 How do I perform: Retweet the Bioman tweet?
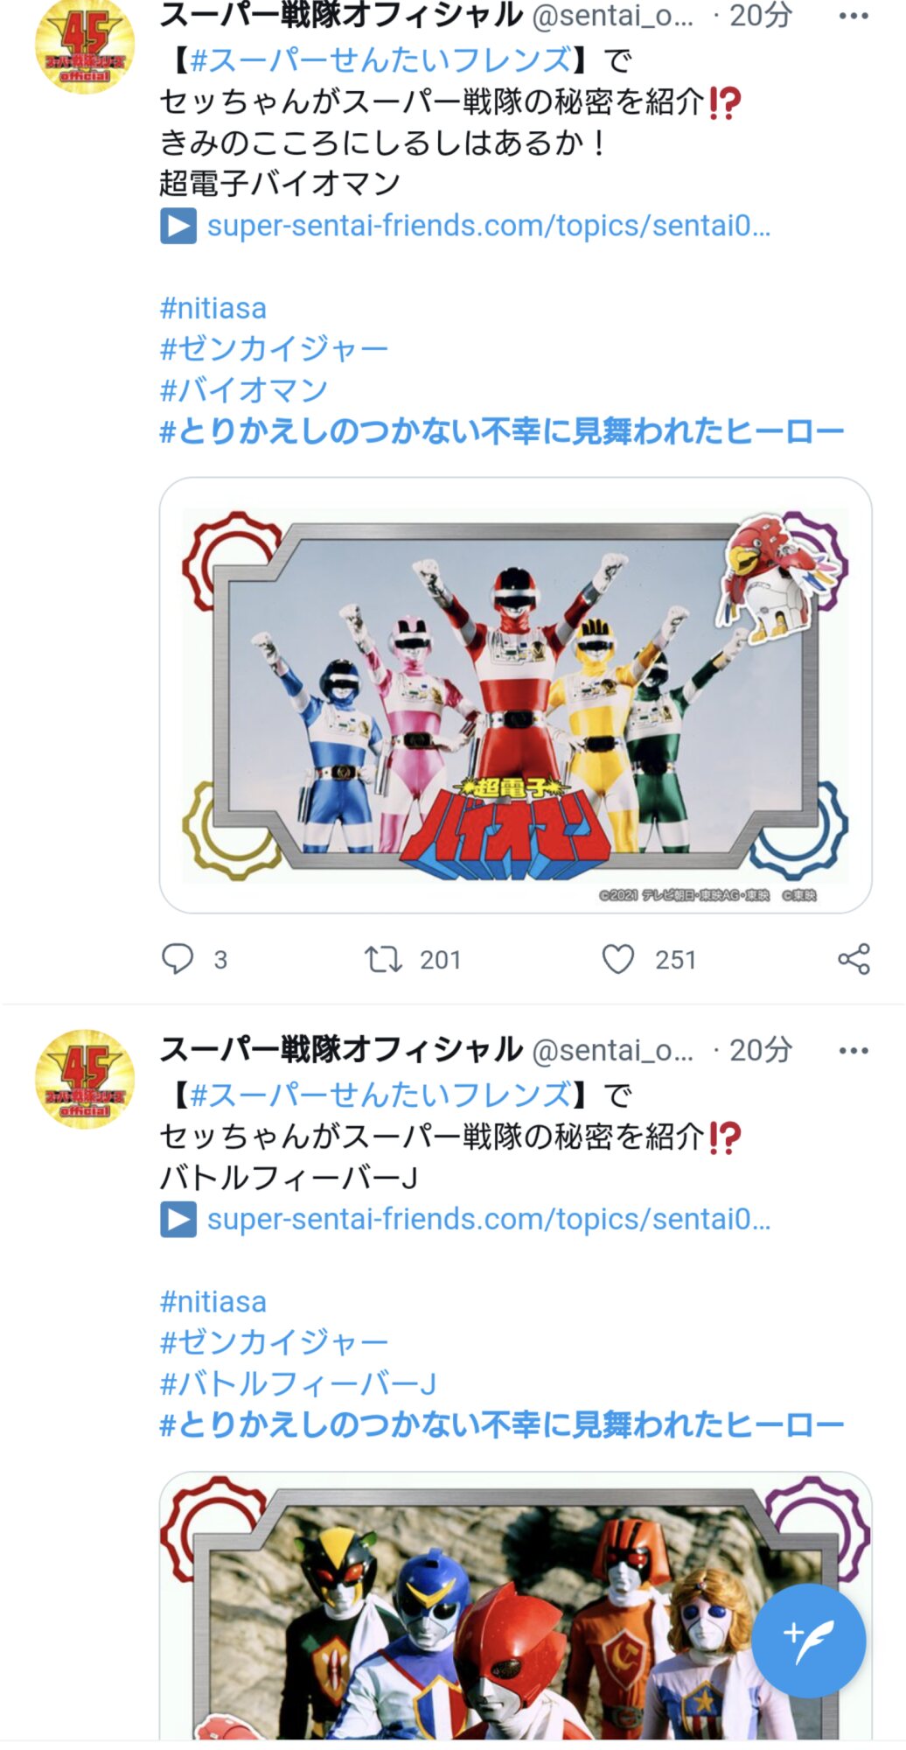383,959
